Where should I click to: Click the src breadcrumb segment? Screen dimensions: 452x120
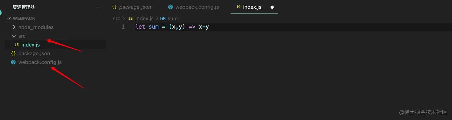coord(116,19)
